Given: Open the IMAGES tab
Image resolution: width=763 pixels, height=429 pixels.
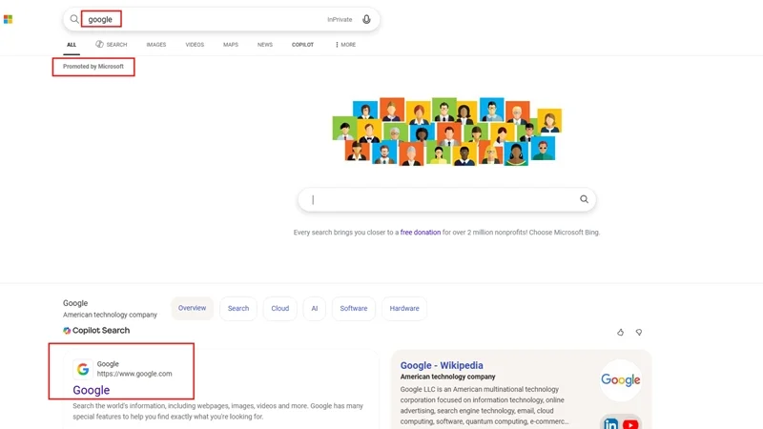Looking at the screenshot, I should (156, 45).
